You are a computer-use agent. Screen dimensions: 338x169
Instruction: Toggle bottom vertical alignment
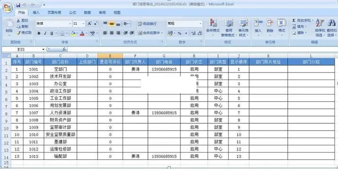point(118,24)
